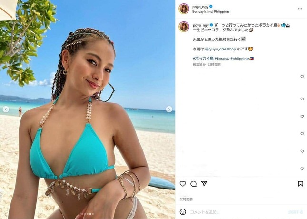Save the post with the bookmark icon
This screenshot has width=307, height=219.
(x=300, y=184)
